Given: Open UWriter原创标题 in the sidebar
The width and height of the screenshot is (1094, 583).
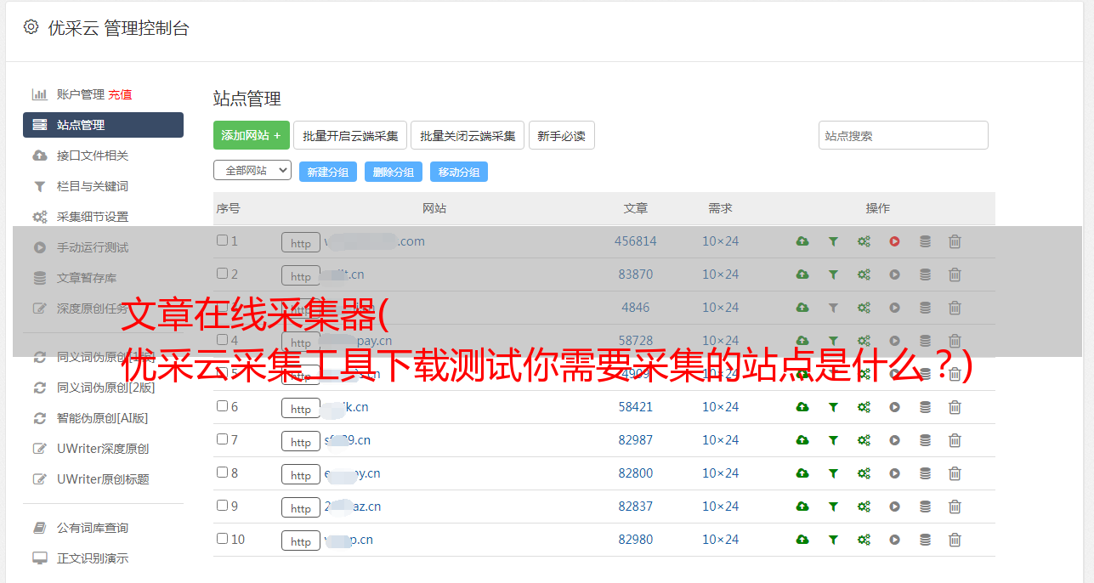Looking at the screenshot, I should [x=103, y=479].
